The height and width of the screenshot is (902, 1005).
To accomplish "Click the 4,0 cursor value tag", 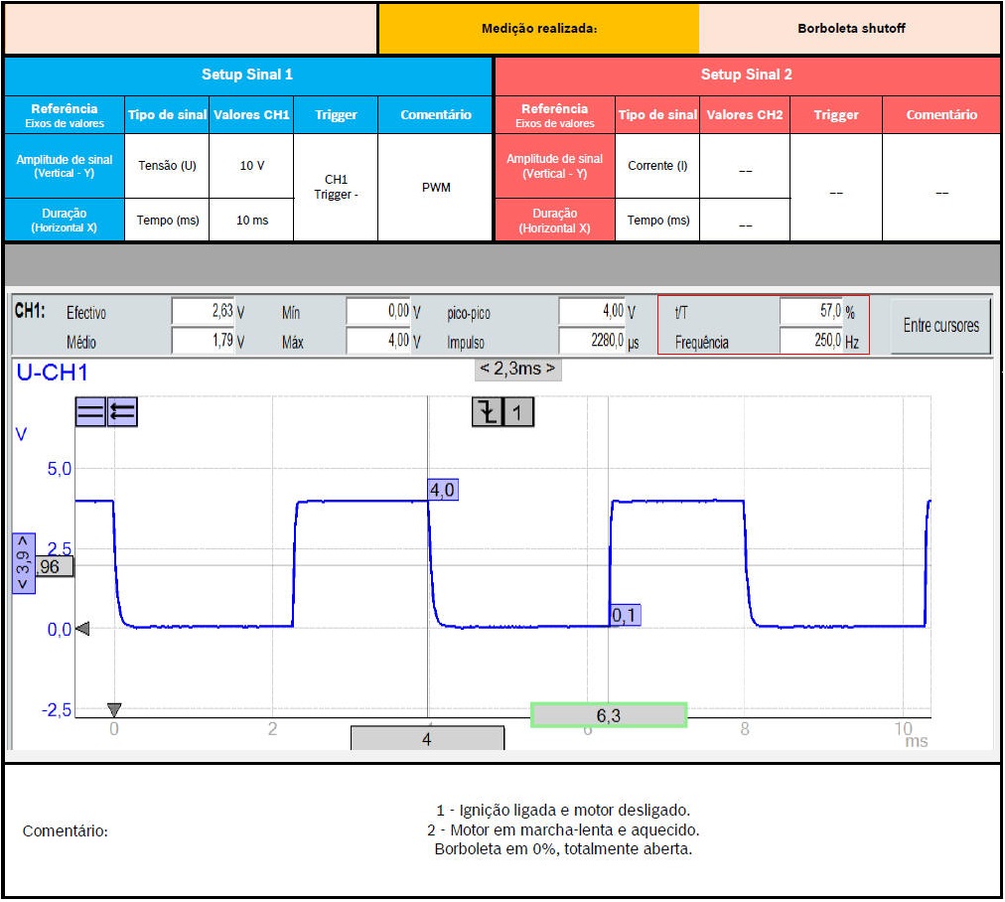I will (443, 490).
